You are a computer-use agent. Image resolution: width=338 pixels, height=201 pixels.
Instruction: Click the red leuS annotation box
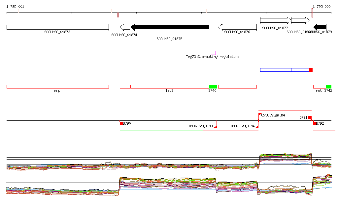170,87
